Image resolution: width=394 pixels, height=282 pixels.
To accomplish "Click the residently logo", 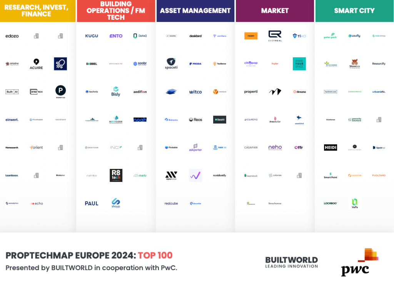I will [220, 175].
